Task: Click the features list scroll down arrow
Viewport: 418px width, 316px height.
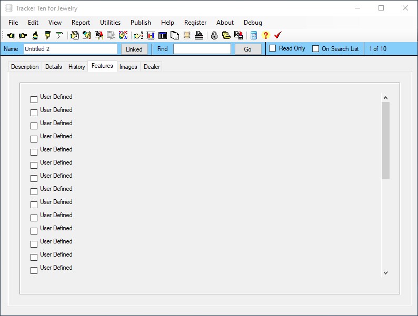Action: [x=385, y=272]
